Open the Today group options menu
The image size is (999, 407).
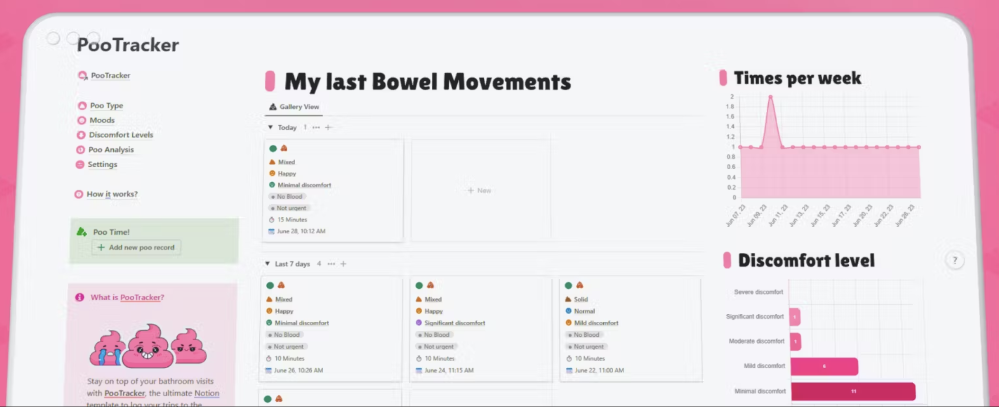[x=316, y=127]
